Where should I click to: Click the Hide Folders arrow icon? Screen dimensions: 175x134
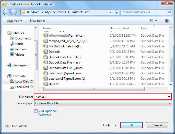(7, 126)
